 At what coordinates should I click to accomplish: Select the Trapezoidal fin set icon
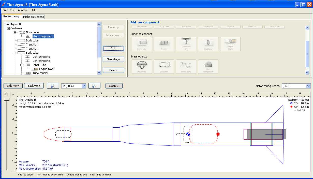(x=208, y=26)
